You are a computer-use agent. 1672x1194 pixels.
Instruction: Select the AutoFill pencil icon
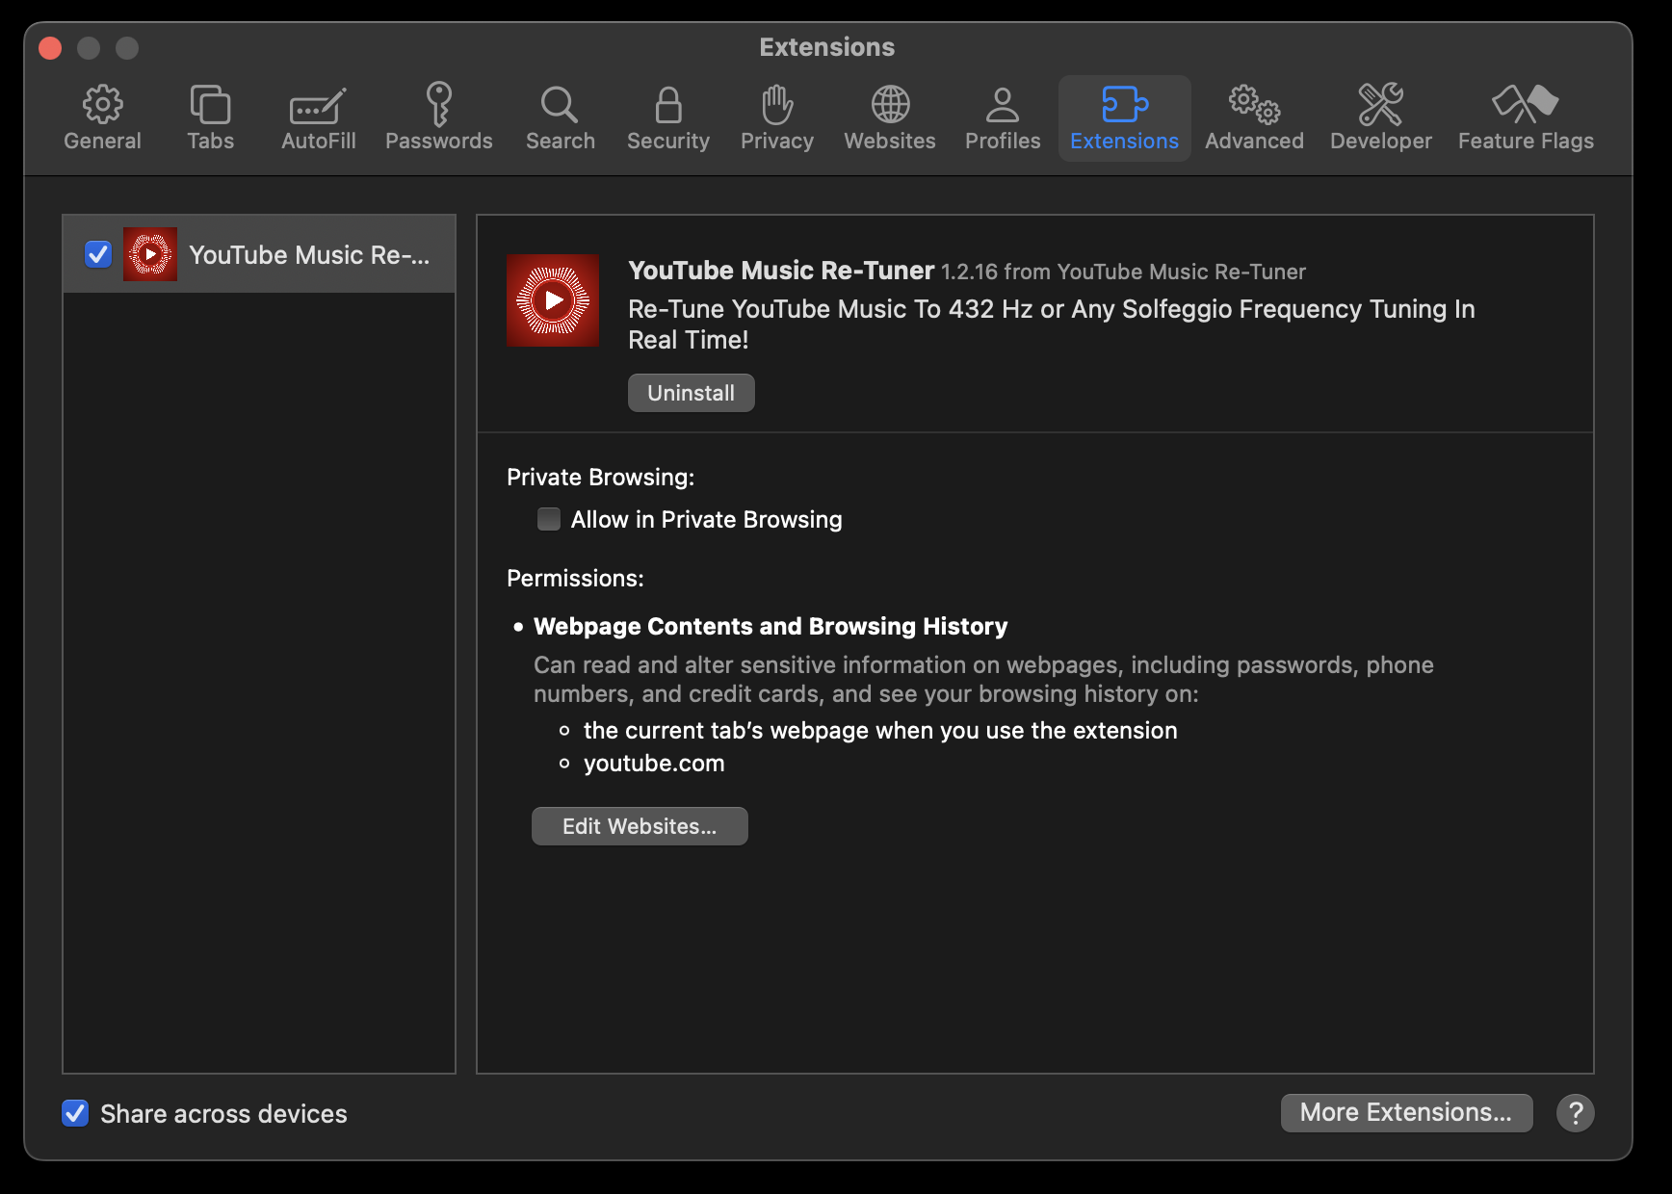coord(318,106)
